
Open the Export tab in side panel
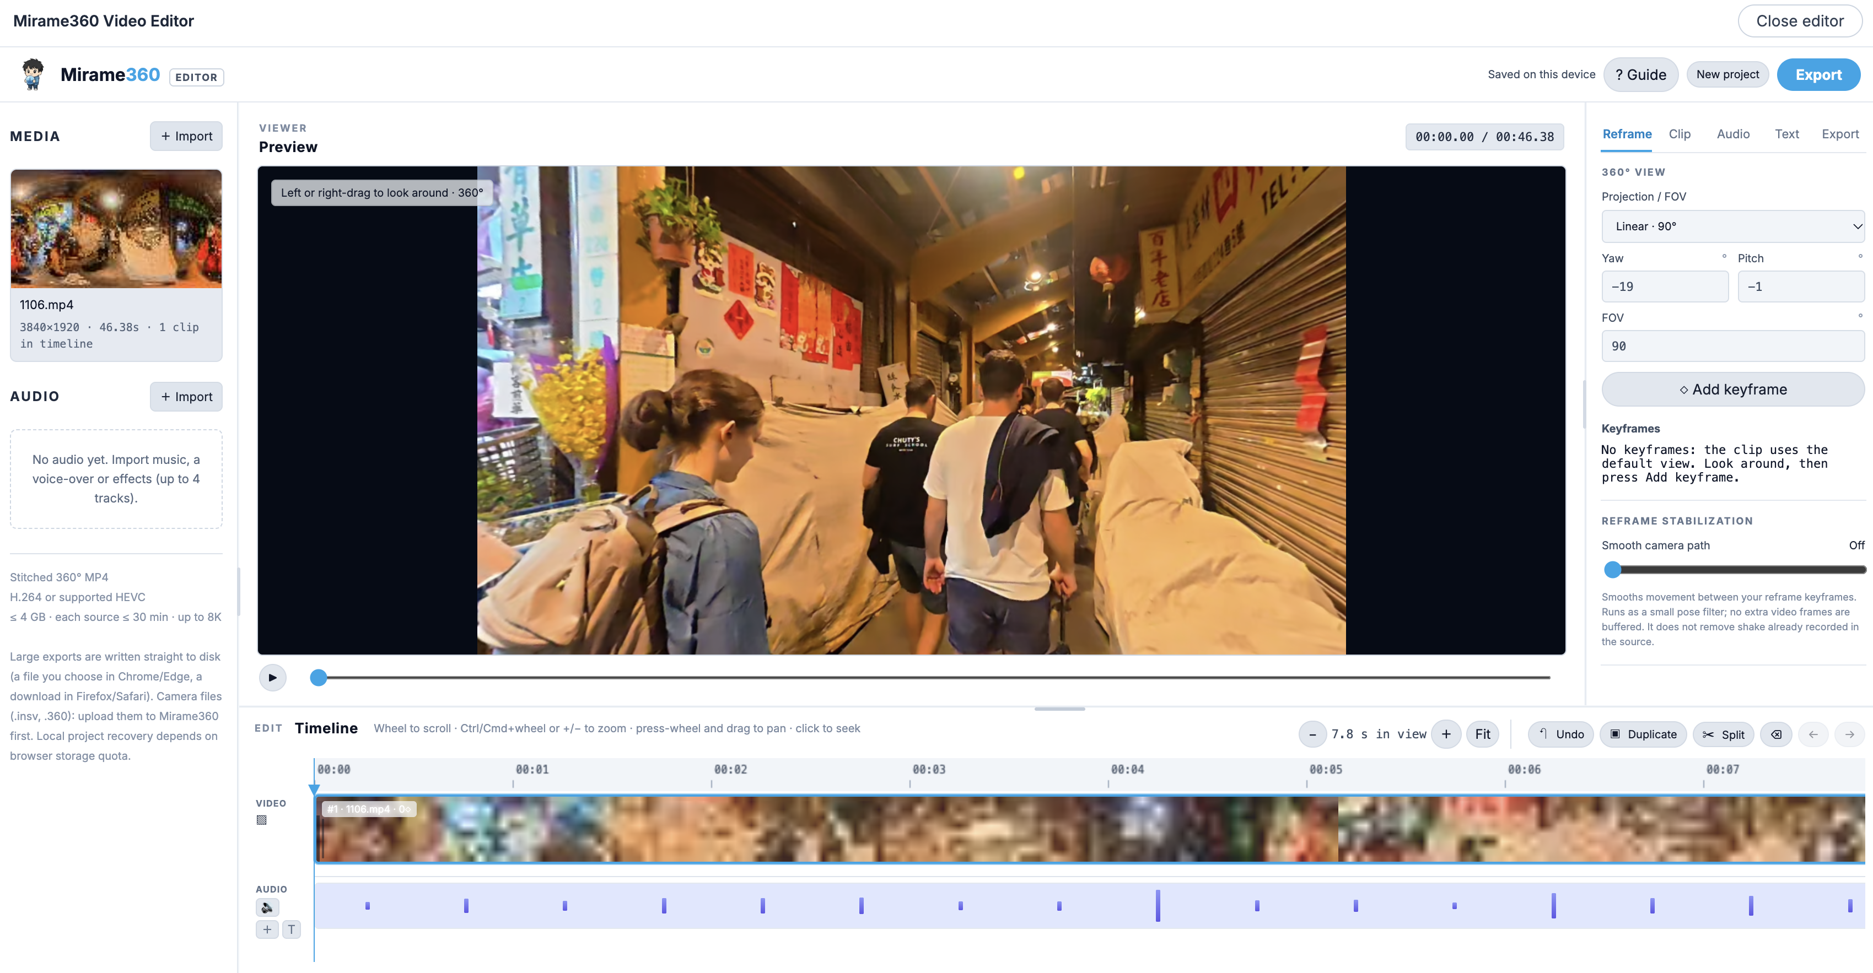(x=1840, y=134)
